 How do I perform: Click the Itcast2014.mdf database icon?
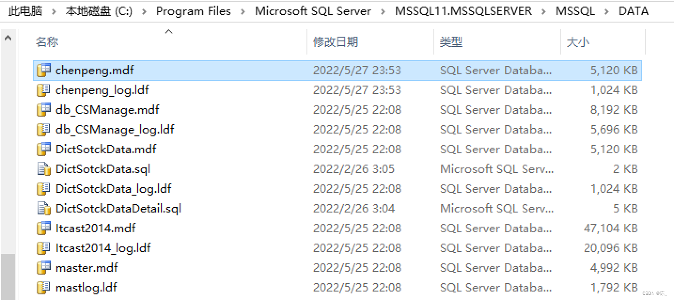44,228
